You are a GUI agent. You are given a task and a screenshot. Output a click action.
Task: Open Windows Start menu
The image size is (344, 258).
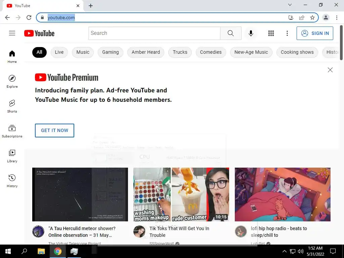point(8,251)
